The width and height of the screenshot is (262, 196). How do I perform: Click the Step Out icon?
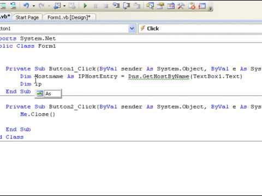point(137,6)
